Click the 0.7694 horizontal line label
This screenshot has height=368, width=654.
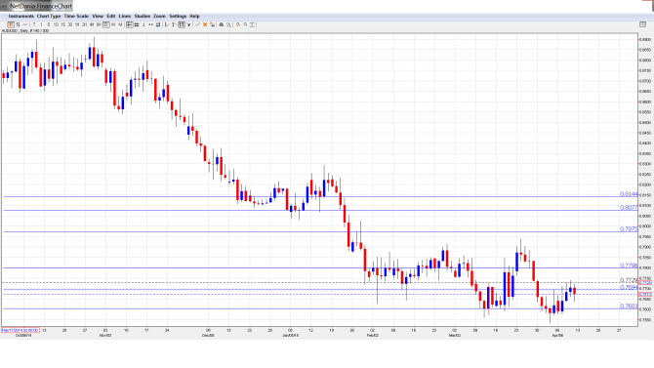[x=629, y=288]
